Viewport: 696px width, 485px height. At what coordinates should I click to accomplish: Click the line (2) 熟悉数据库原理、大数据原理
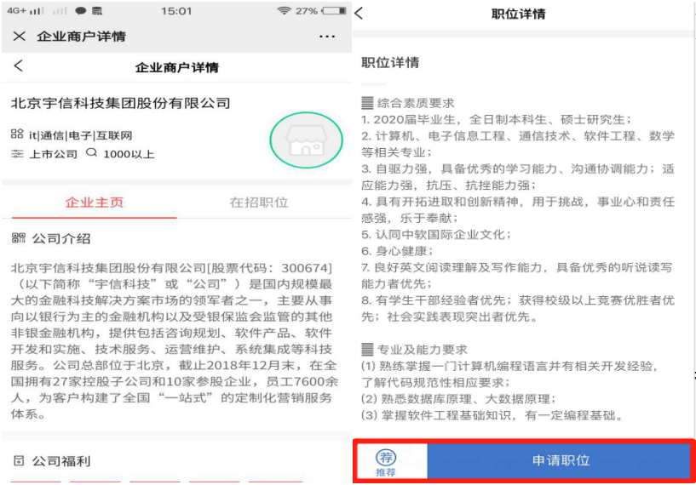coord(458,398)
